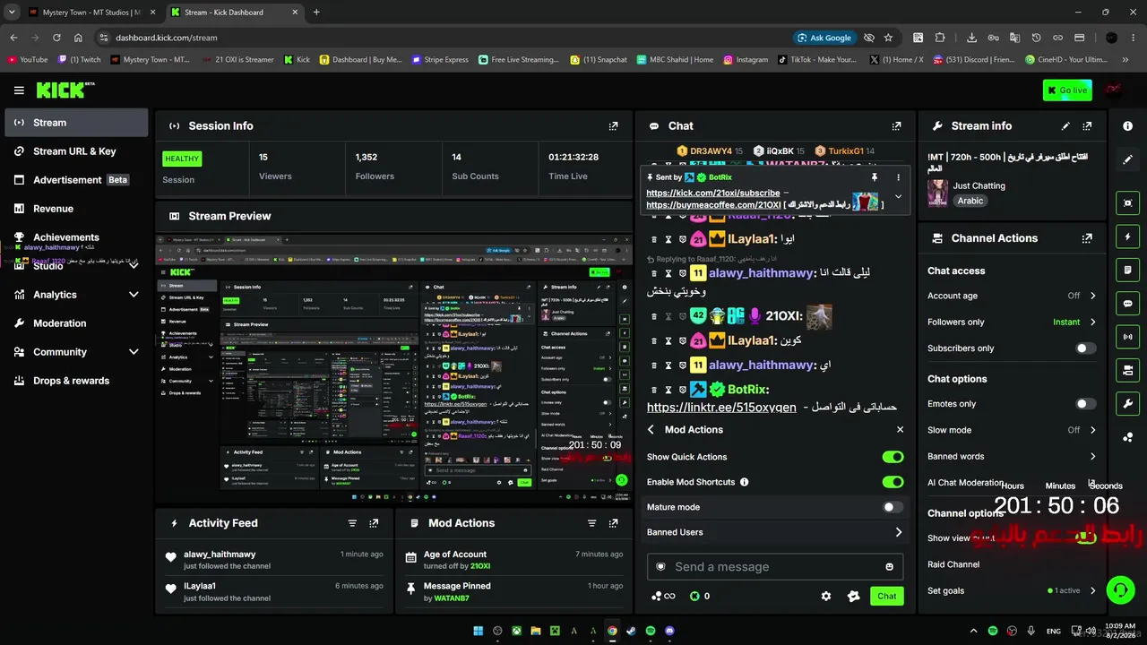Enable Mature mode toggle
The width and height of the screenshot is (1147, 645).
[x=893, y=507]
